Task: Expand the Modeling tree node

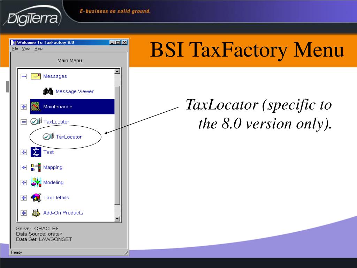Action: pyautogui.click(x=24, y=183)
